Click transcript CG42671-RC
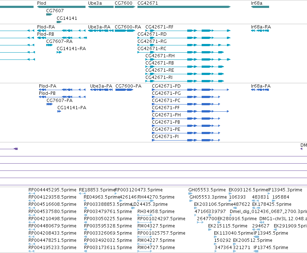This screenshot has height=253, width=307. click(152, 49)
